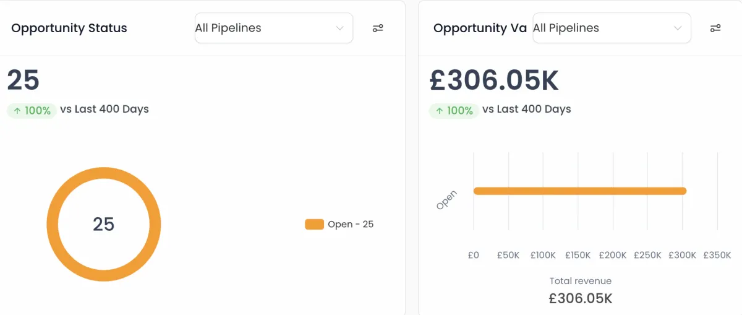The image size is (742, 315).
Task: Select the Opportunity Status card title
Action: tap(69, 28)
